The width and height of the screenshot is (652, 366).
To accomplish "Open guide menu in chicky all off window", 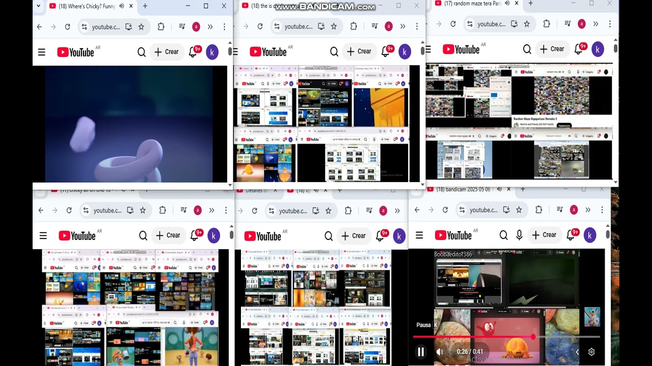I will pos(43,235).
